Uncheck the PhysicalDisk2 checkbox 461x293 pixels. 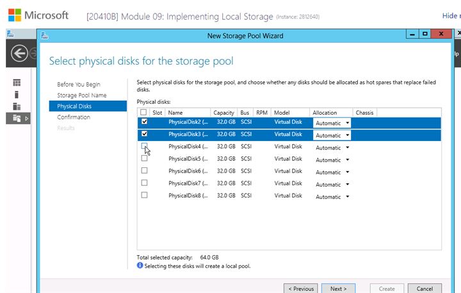[x=144, y=122]
